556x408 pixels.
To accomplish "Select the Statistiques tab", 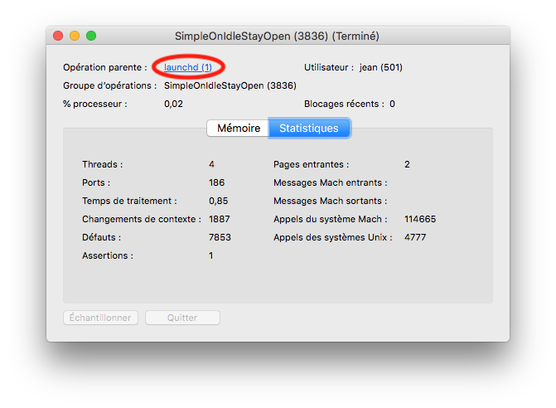I will pos(309,128).
